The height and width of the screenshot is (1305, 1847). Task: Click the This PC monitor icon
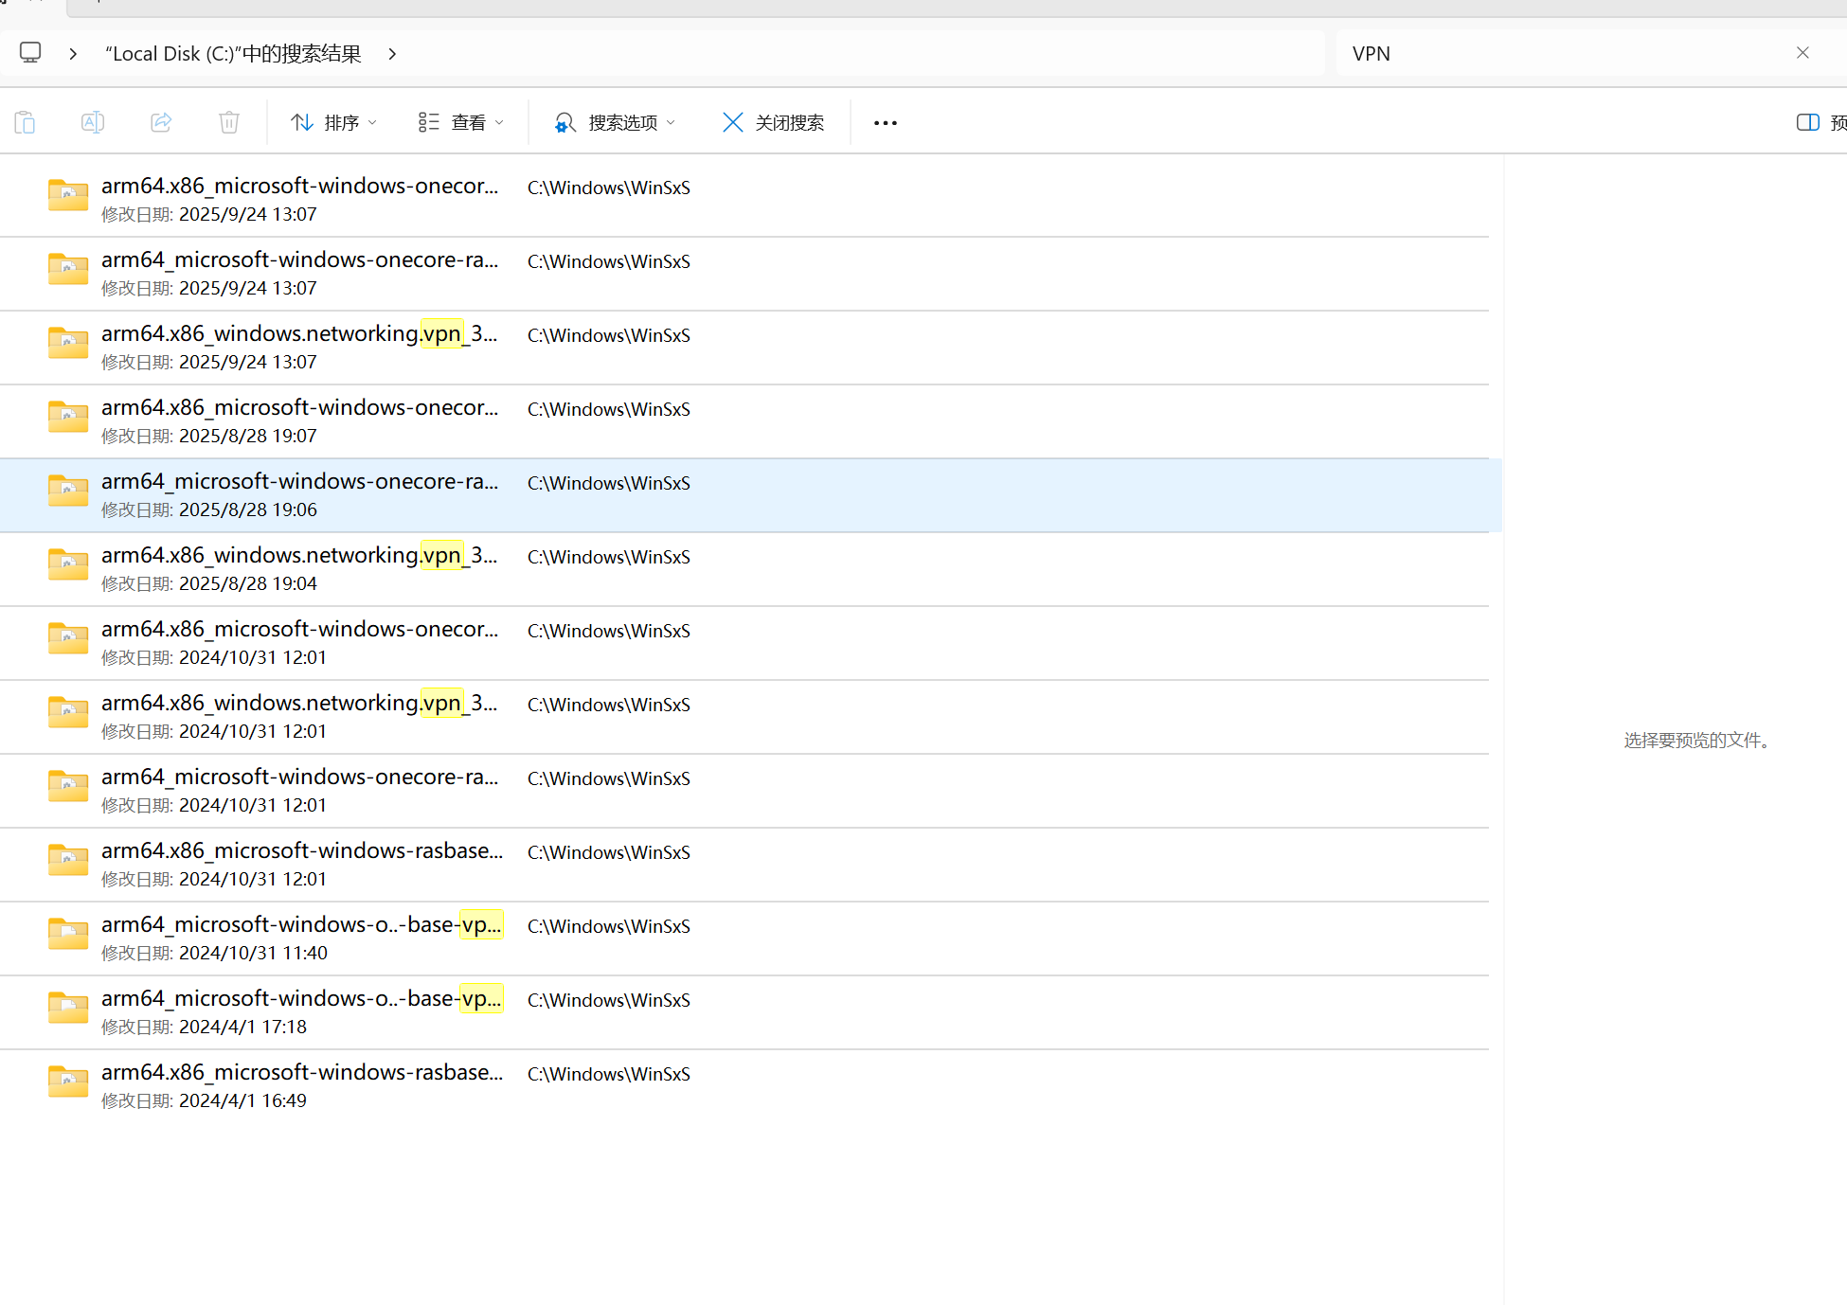pos(30,53)
